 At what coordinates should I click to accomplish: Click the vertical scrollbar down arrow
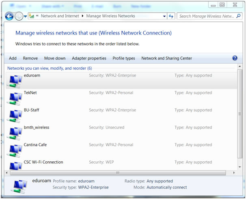click(240, 167)
